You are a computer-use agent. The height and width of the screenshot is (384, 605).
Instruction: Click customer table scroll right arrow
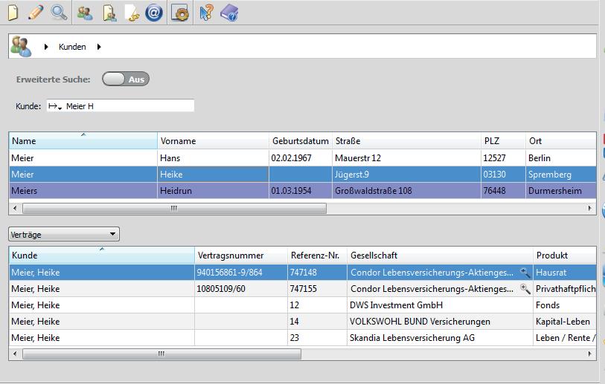589,208
